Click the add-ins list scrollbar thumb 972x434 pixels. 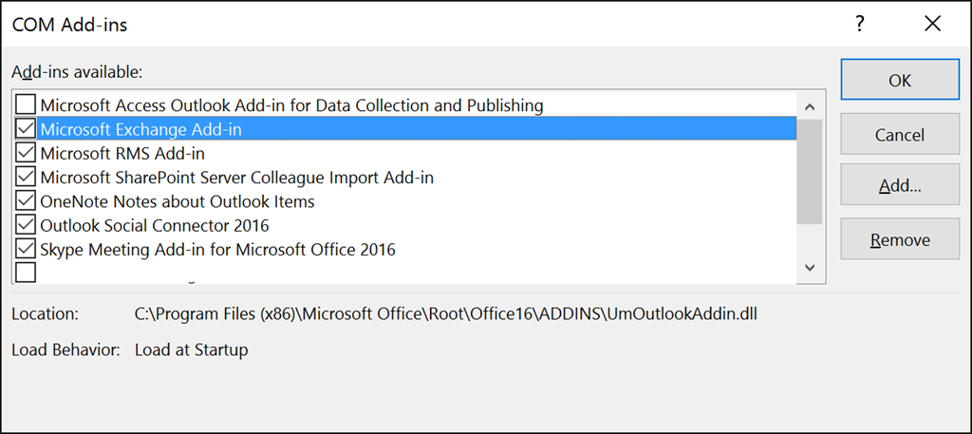click(810, 171)
